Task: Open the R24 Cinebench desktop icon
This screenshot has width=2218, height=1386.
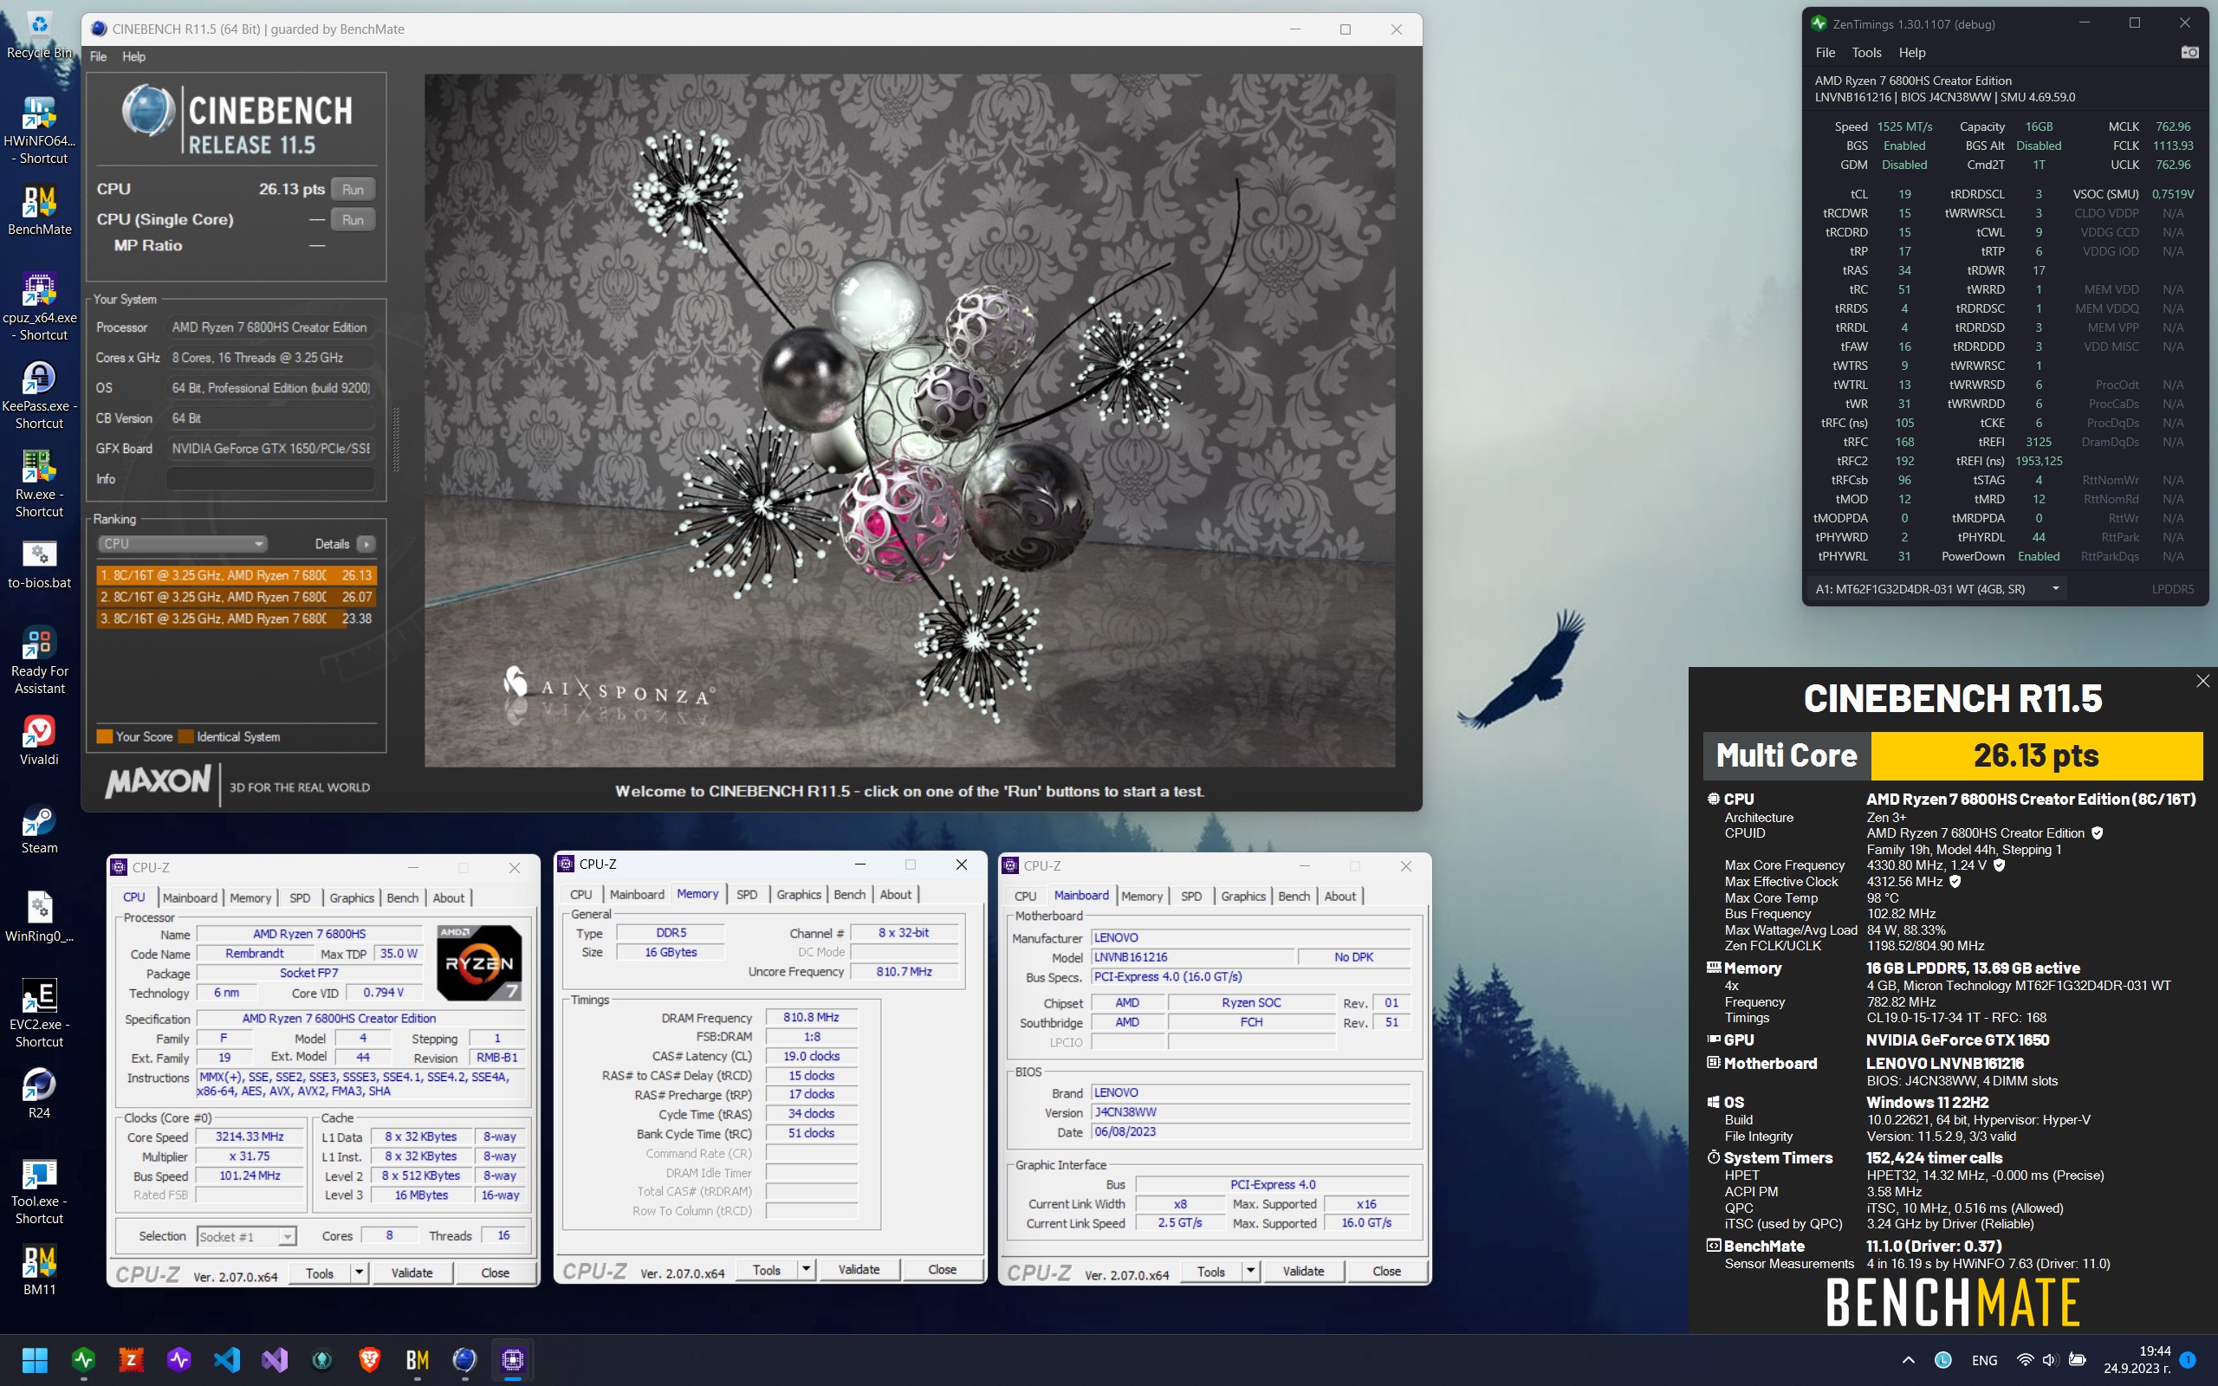Action: tap(38, 1092)
